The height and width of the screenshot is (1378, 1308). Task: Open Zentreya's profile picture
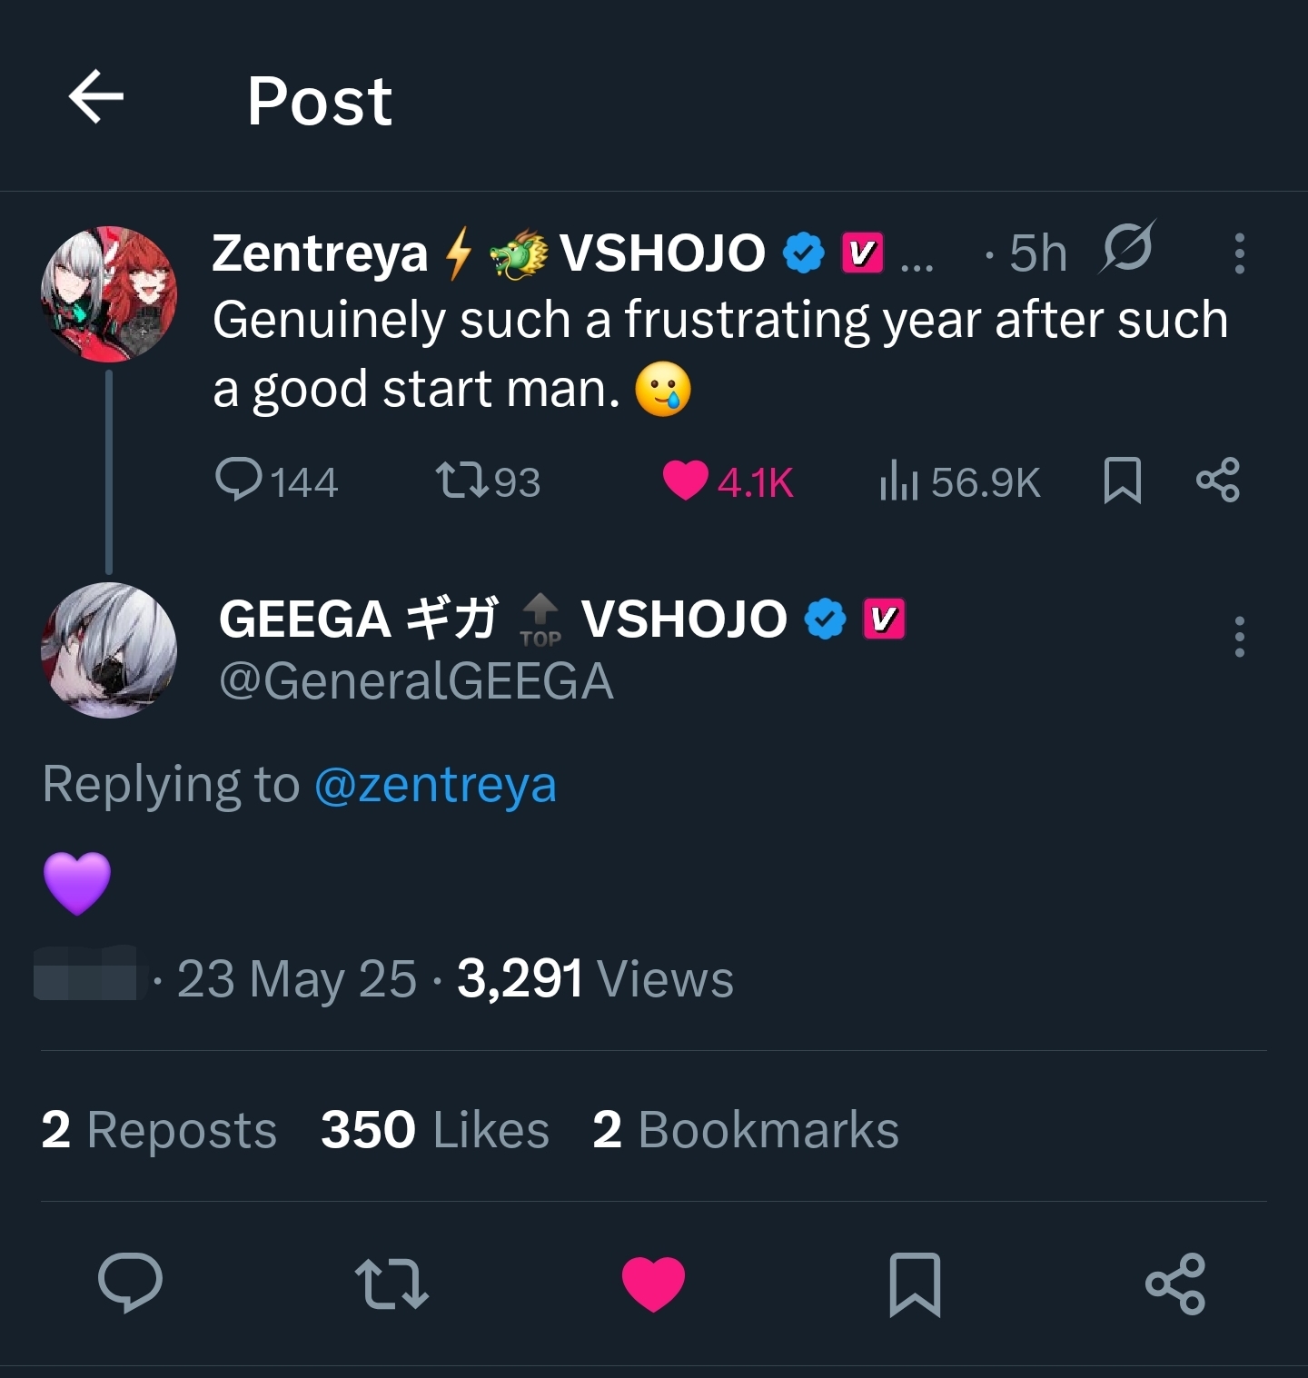pos(109,294)
